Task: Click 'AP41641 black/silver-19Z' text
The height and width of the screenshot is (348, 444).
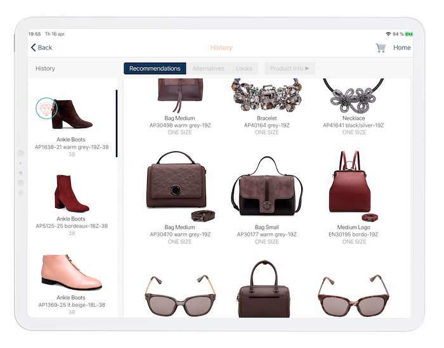Action: coord(353,125)
